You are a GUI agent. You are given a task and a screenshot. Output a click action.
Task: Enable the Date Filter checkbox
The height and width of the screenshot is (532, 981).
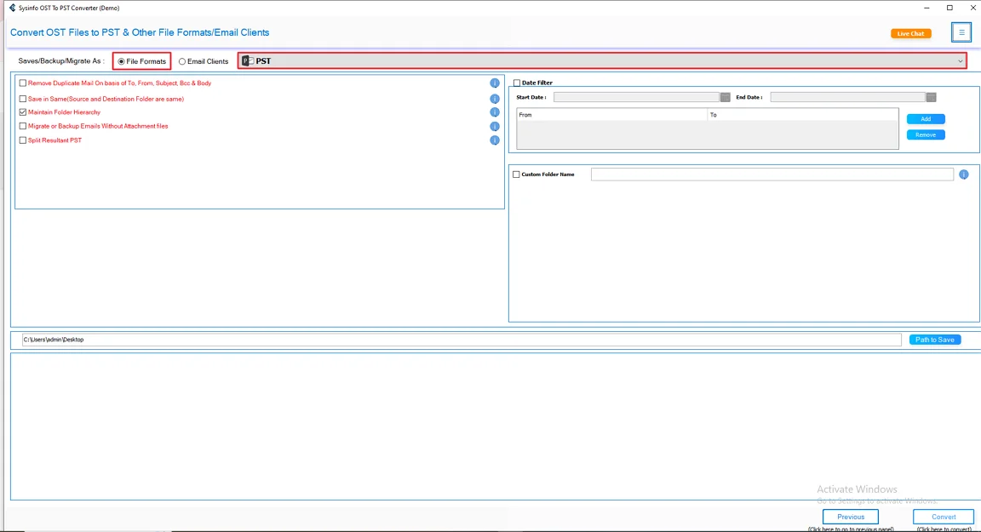pyautogui.click(x=517, y=83)
